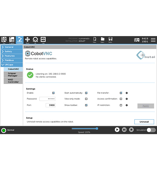Collapse the URCaps section
The image size is (157, 170).
tap(12, 65)
